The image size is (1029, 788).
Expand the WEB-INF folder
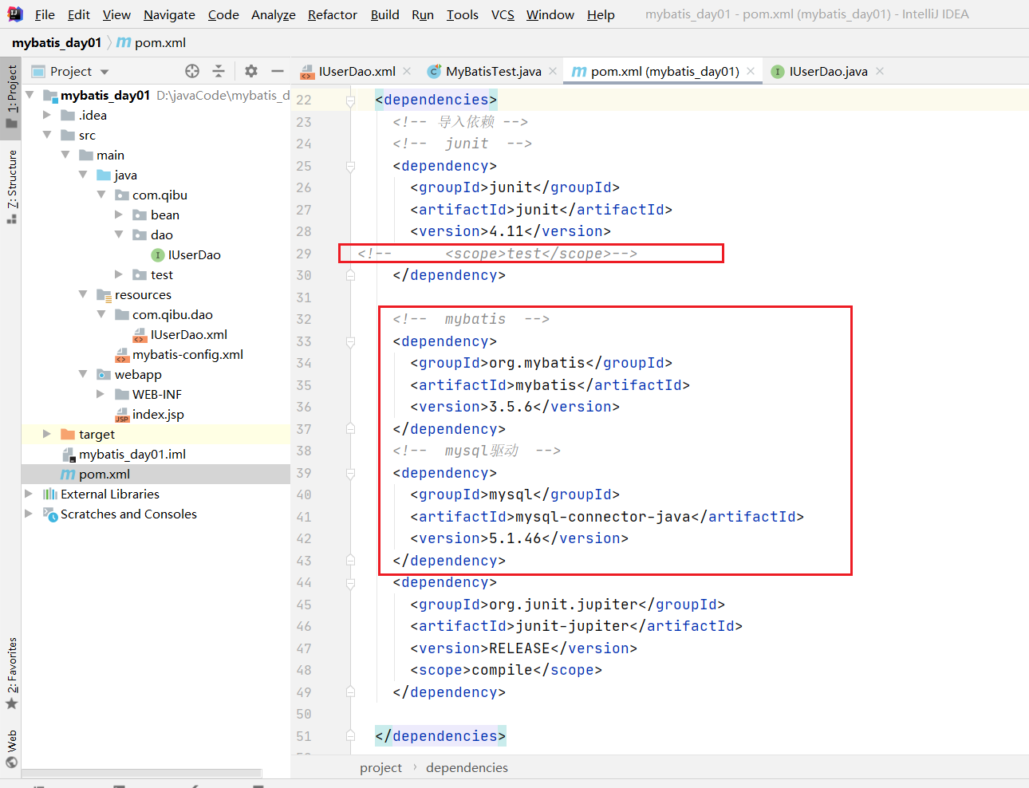click(101, 394)
